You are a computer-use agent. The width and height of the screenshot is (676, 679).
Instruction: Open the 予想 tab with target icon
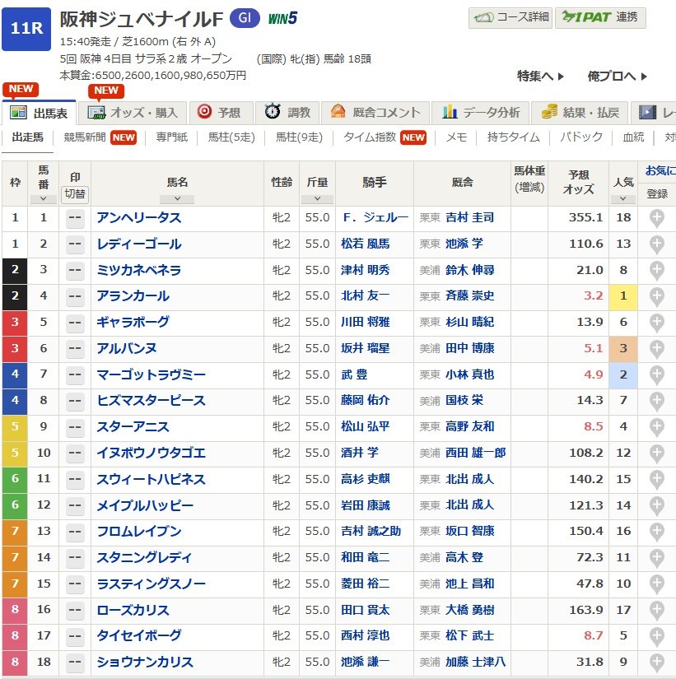point(219,113)
